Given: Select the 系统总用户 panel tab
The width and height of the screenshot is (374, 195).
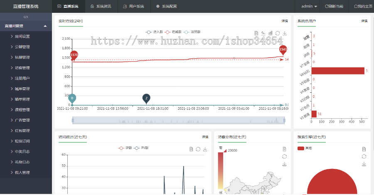Looking at the screenshot, I should pos(307,21).
